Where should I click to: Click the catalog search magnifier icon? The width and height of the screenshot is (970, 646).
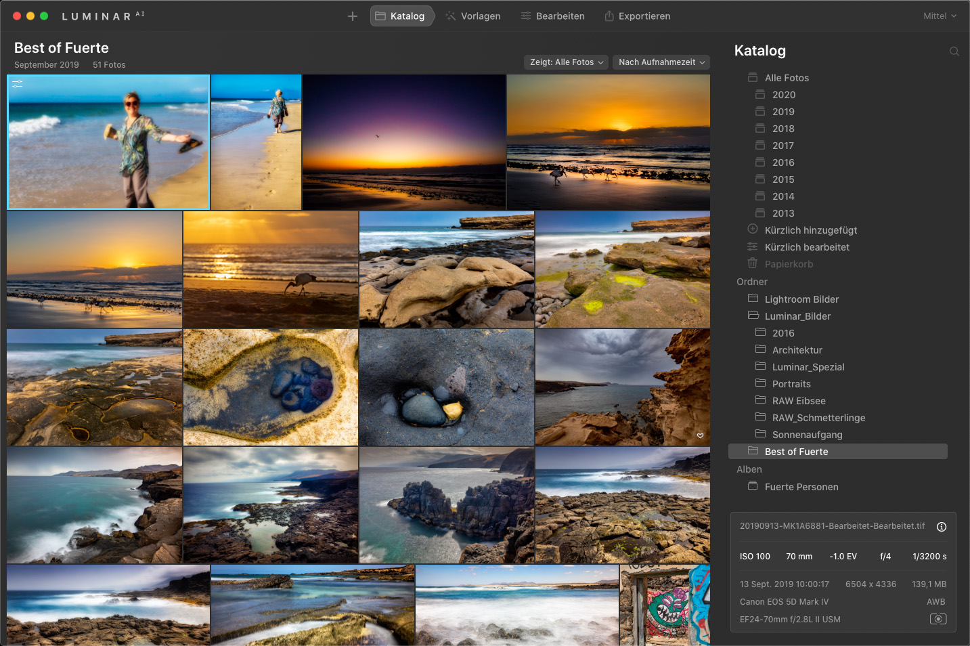pyautogui.click(x=954, y=51)
